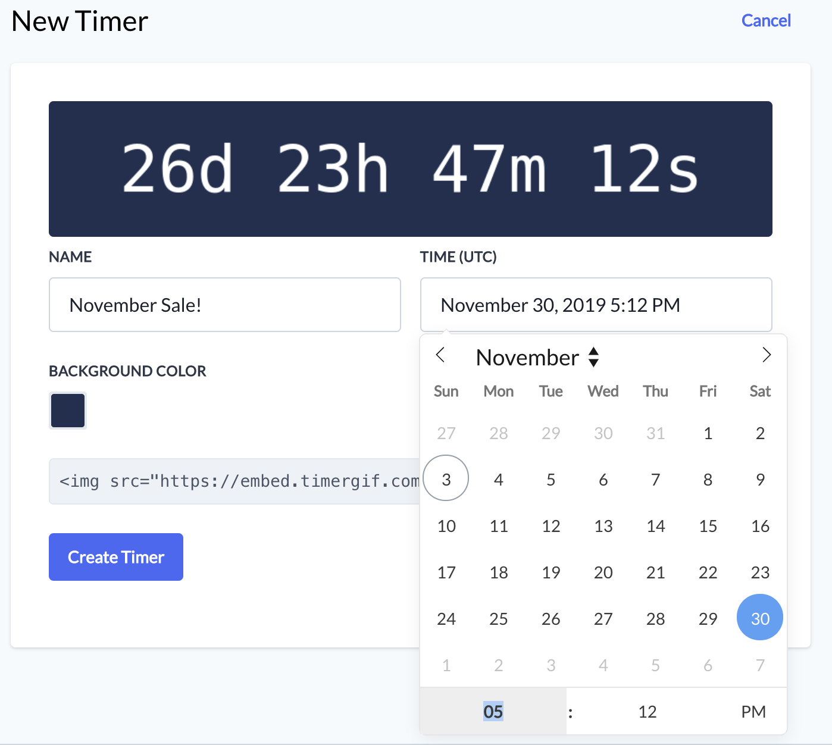Pick November 3 with the circle outline
This screenshot has height=745, width=832.
click(x=446, y=479)
